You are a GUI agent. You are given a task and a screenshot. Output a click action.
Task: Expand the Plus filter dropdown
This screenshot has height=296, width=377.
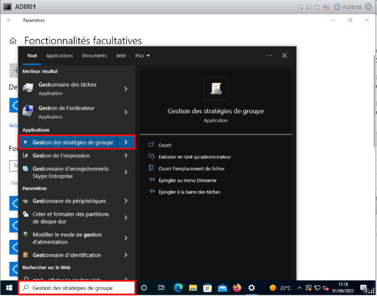142,56
